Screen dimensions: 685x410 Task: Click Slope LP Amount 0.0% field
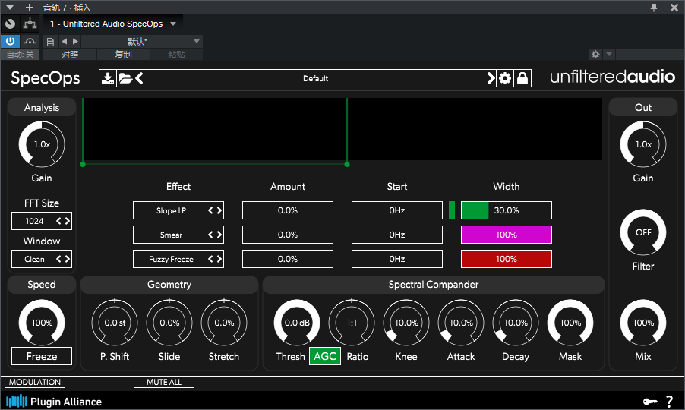(x=288, y=210)
